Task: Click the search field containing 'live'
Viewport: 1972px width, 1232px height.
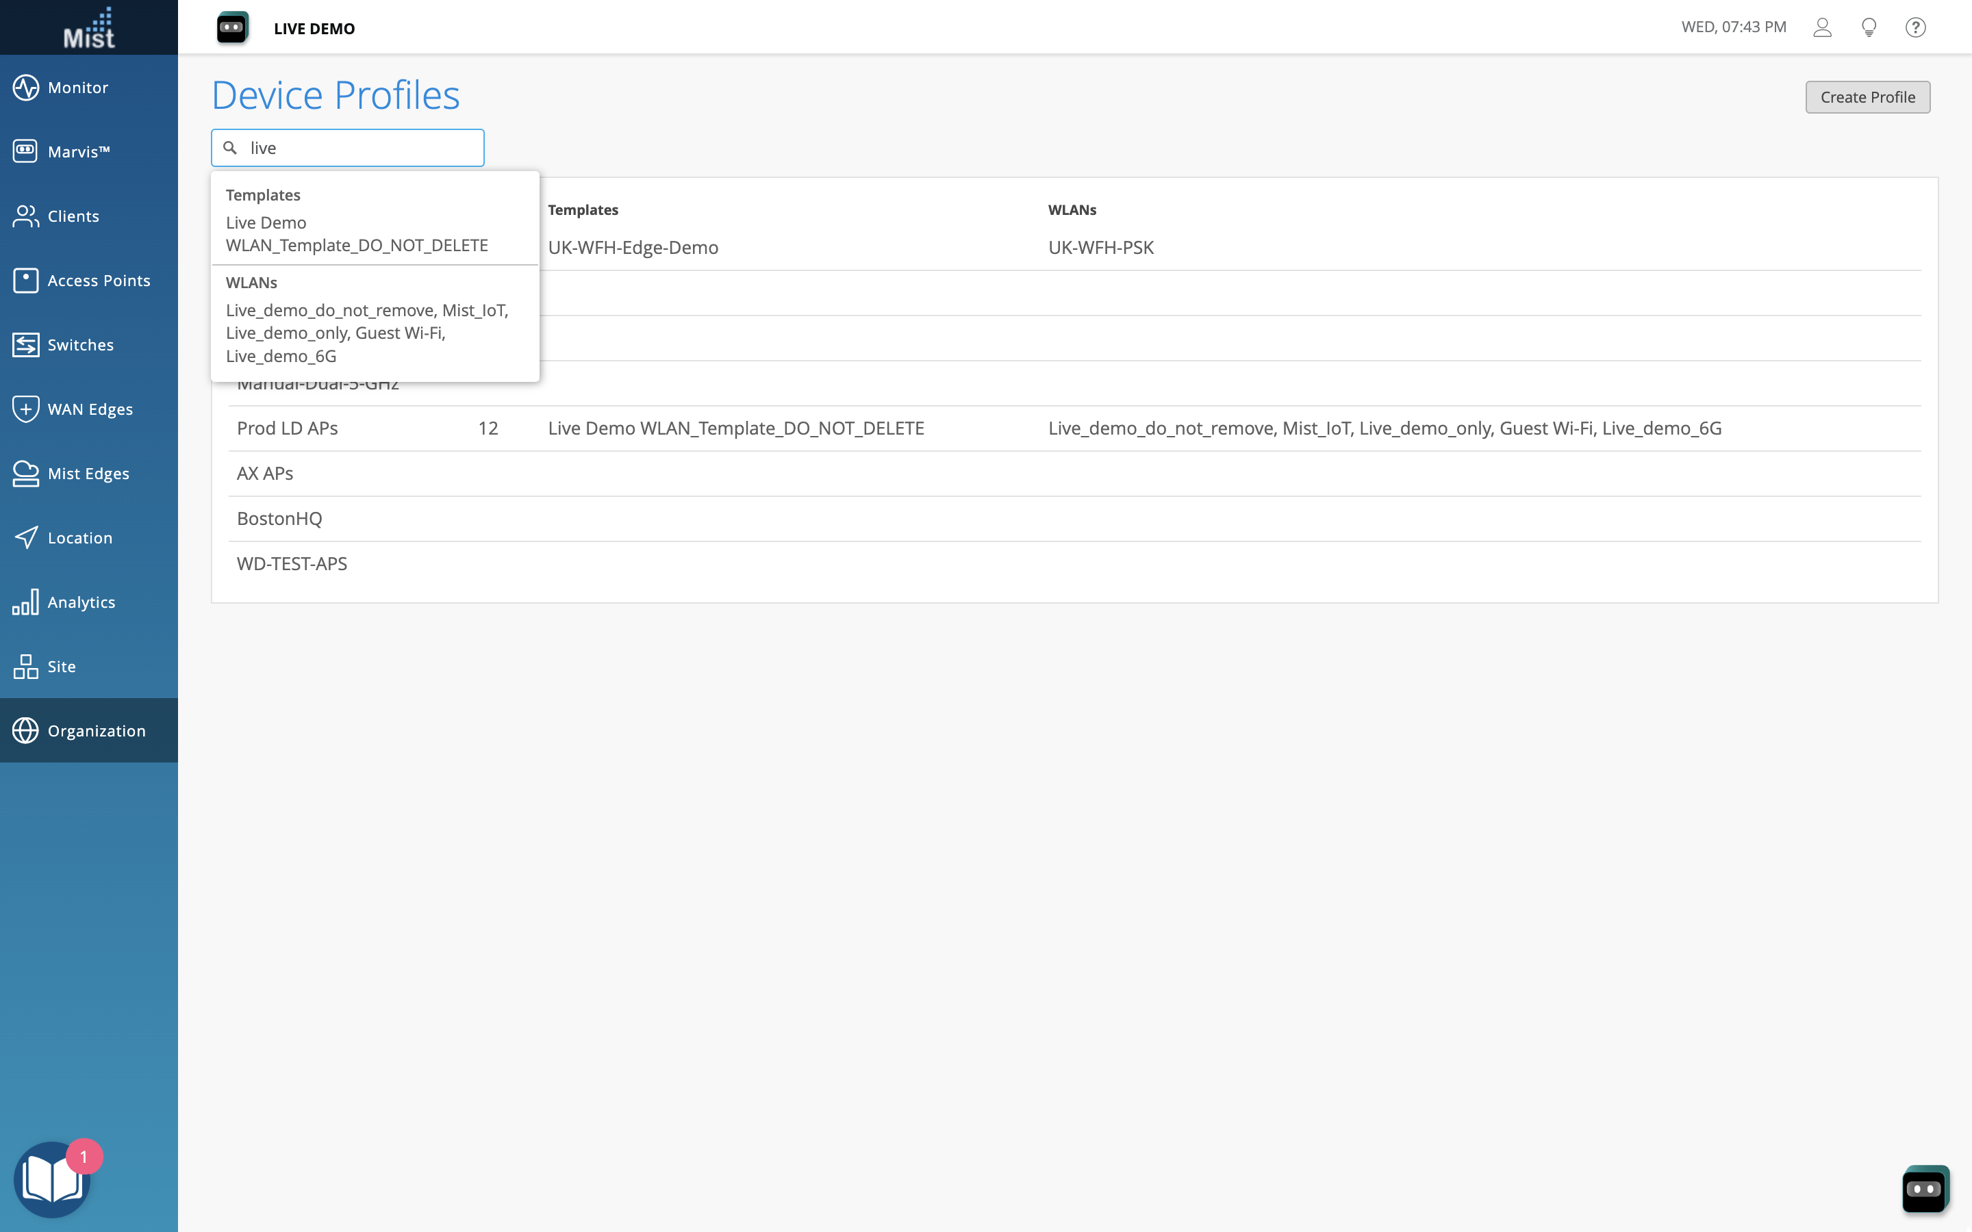Action: [359, 147]
